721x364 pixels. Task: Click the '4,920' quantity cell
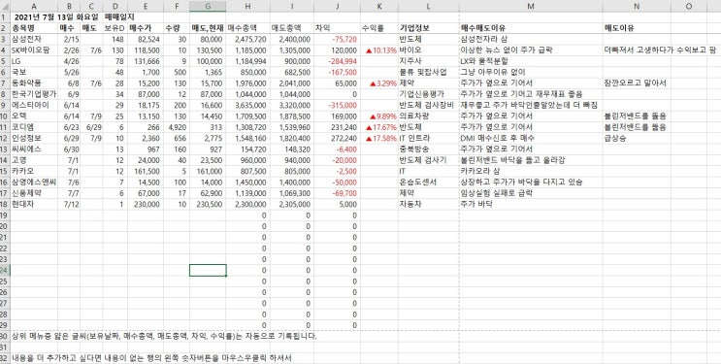176,127
